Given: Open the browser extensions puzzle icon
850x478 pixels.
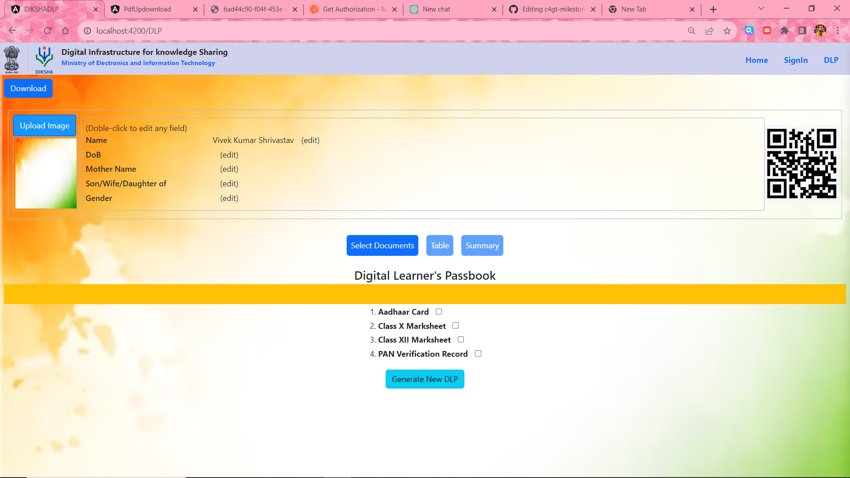Looking at the screenshot, I should [784, 31].
